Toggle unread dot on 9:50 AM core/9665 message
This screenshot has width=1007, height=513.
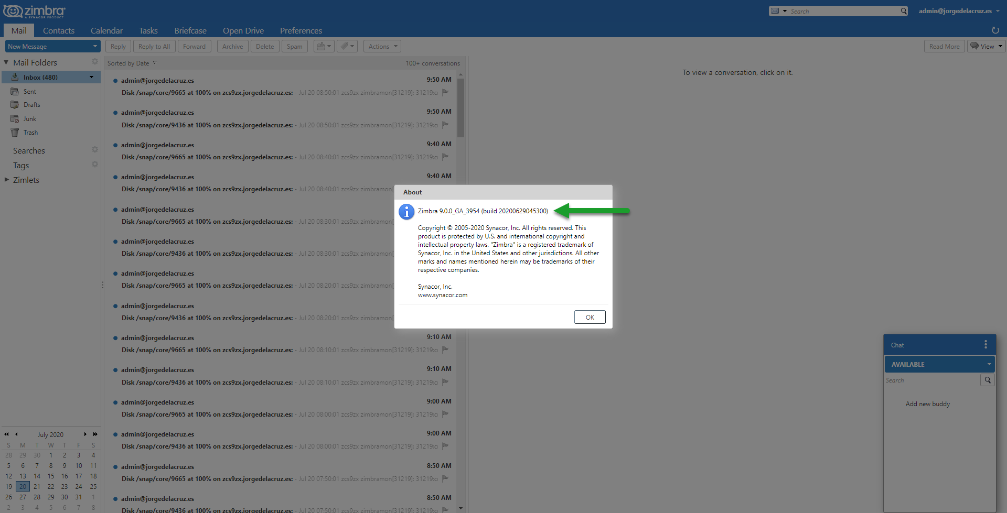(x=115, y=81)
